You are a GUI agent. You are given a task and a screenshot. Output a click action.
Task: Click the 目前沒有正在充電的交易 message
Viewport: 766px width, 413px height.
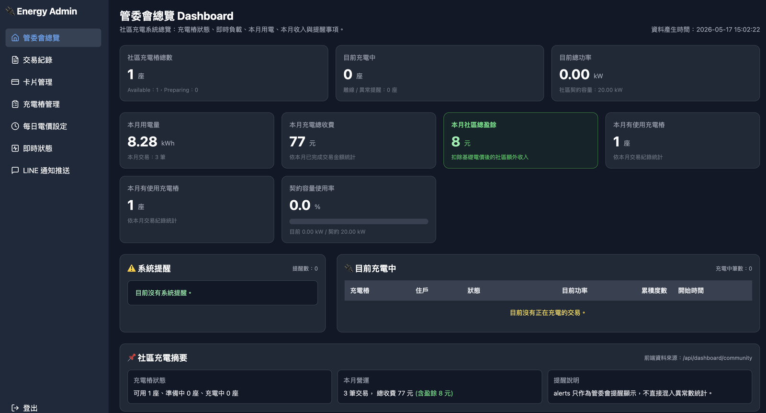(548, 312)
